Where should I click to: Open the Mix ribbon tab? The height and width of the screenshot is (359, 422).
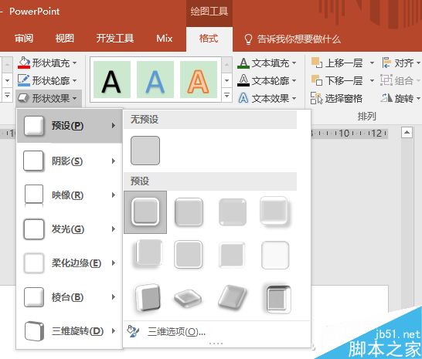[164, 39]
